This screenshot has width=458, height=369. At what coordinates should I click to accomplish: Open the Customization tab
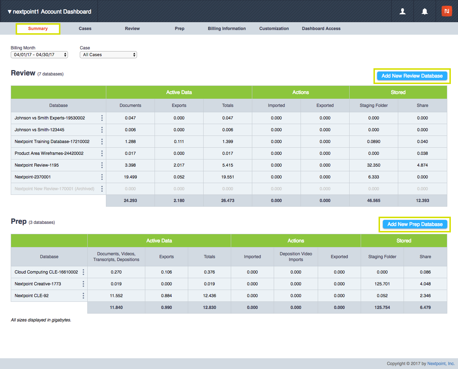pos(274,29)
